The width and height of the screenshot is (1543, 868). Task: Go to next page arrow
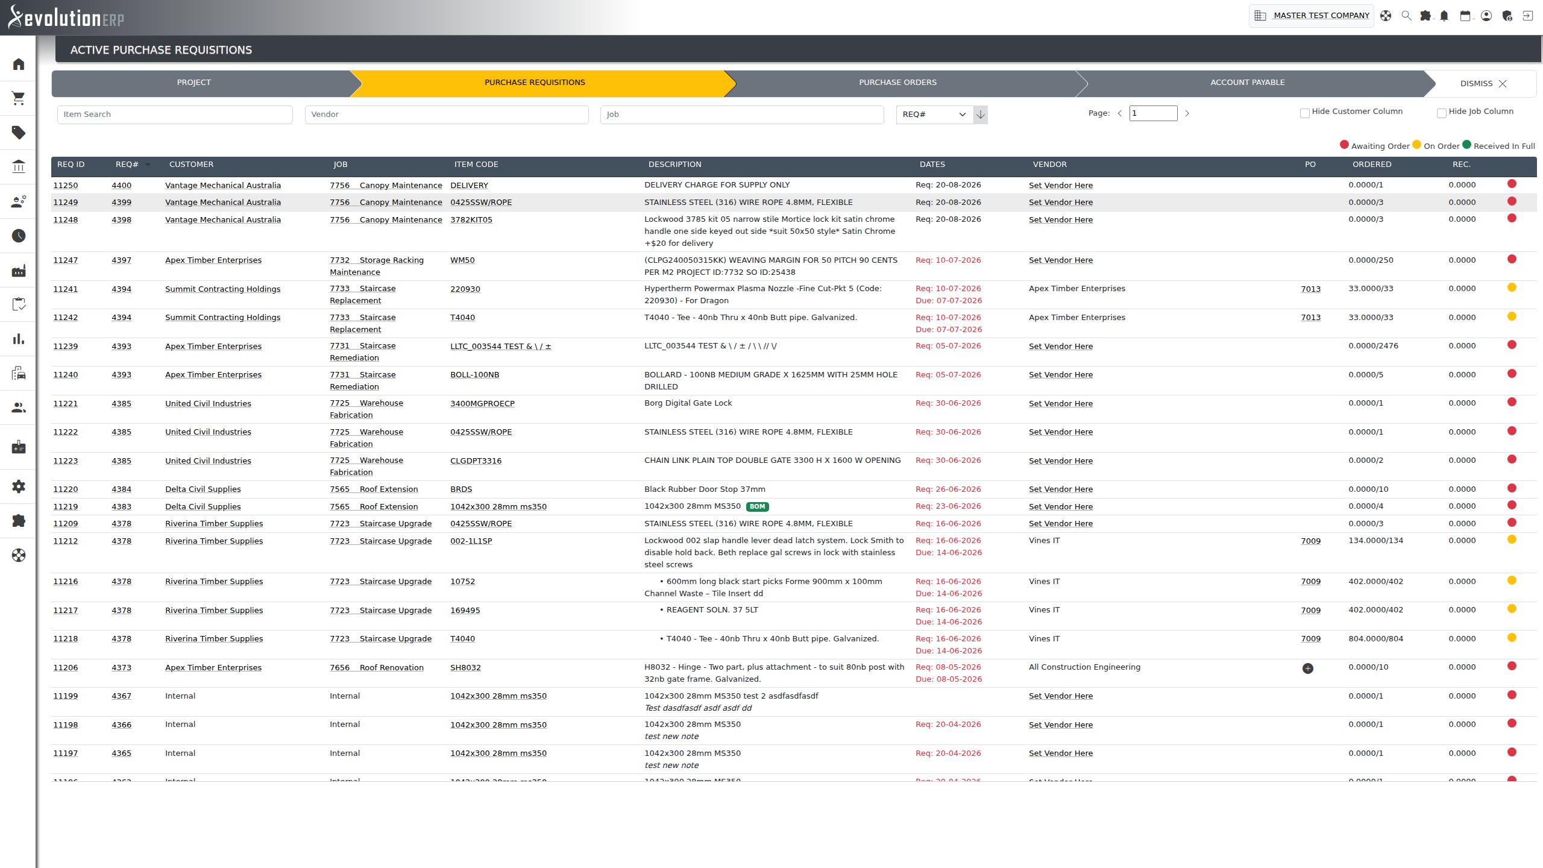point(1187,113)
